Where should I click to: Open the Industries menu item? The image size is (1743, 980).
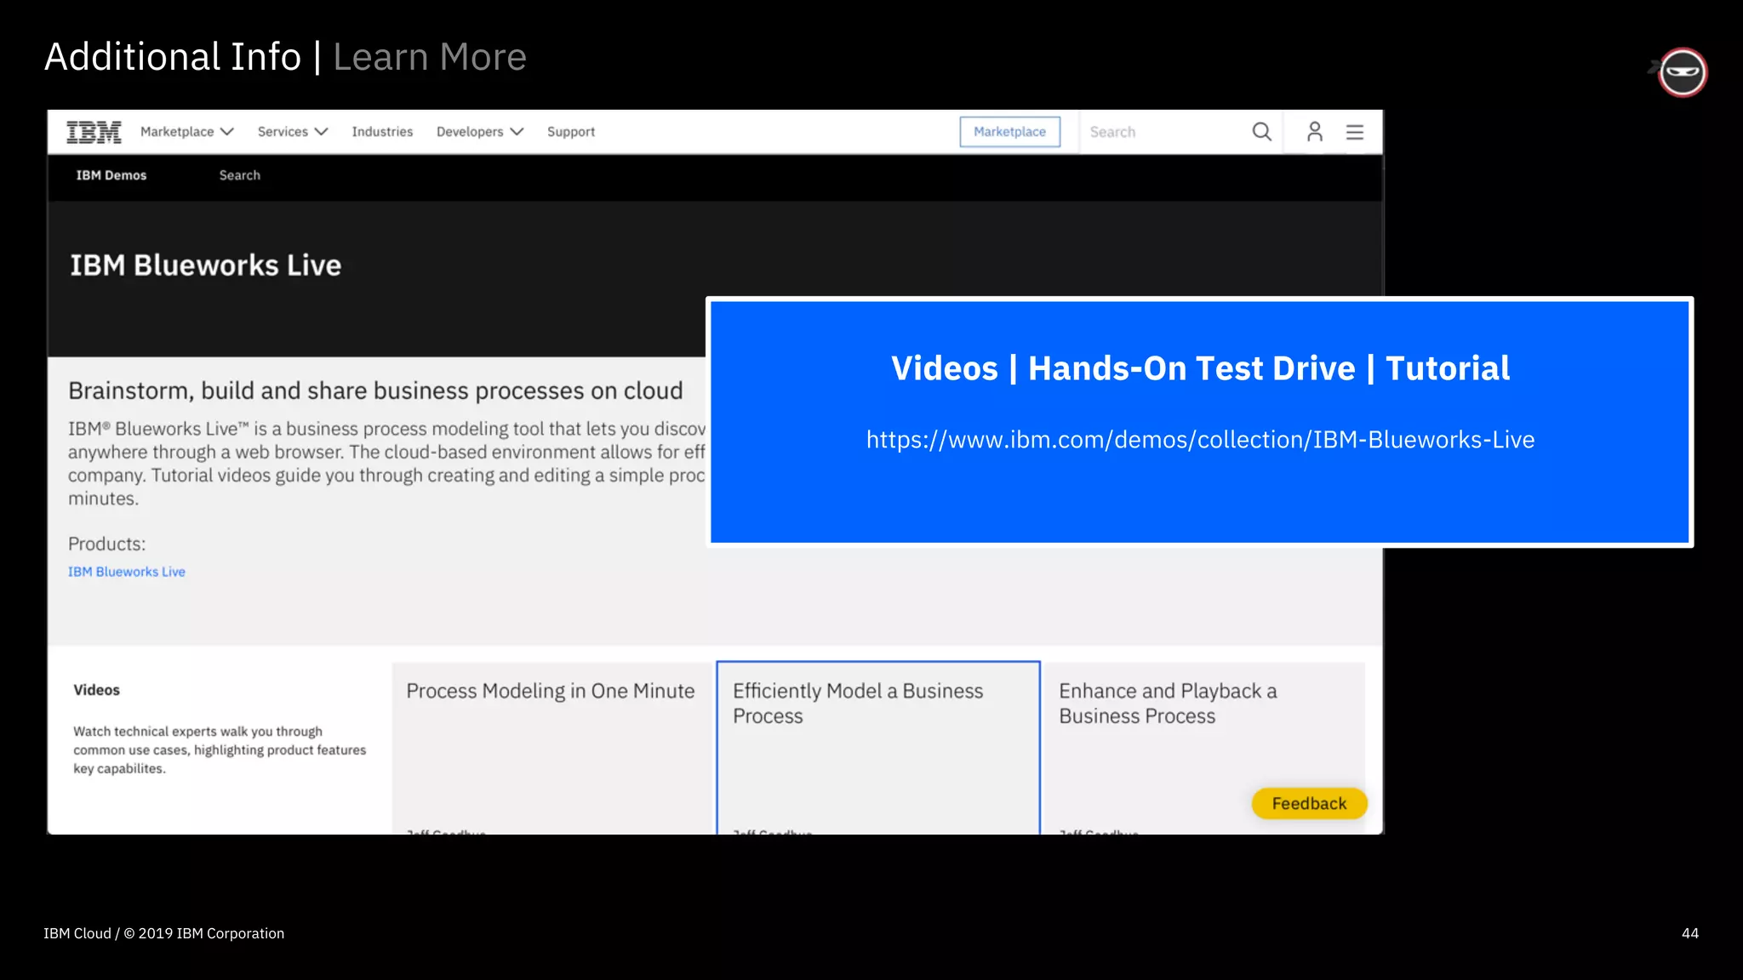382,132
